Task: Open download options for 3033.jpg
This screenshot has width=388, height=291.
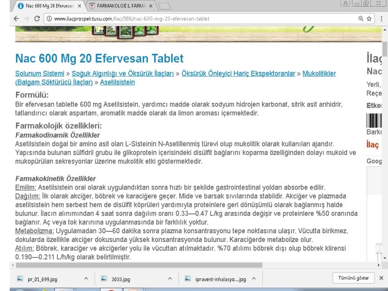Action: [170, 278]
